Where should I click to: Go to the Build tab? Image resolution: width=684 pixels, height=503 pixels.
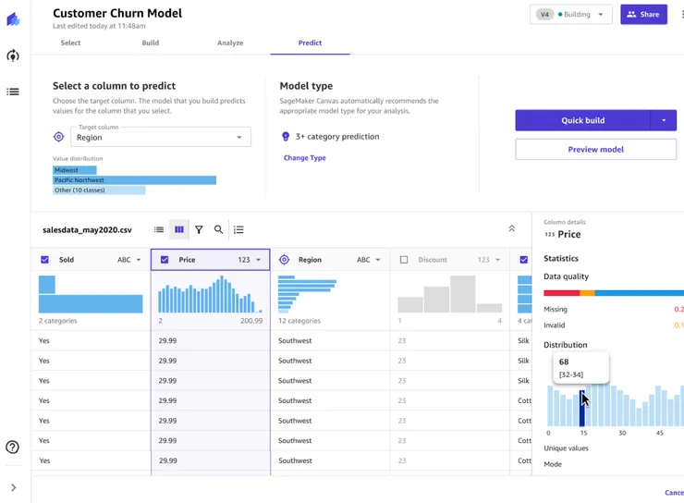[x=150, y=43]
